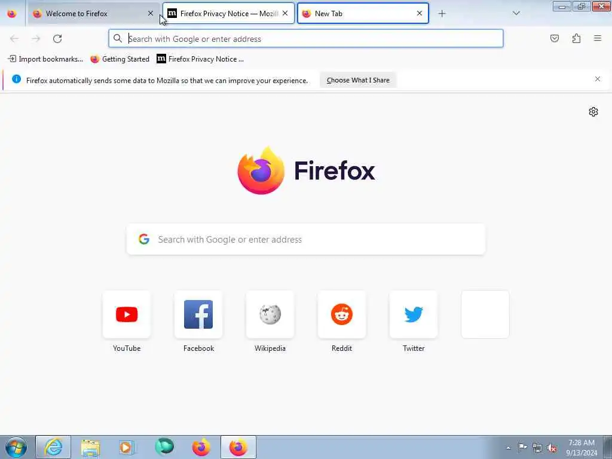Click the page's Google search box
The image size is (612, 459).
coord(306,239)
